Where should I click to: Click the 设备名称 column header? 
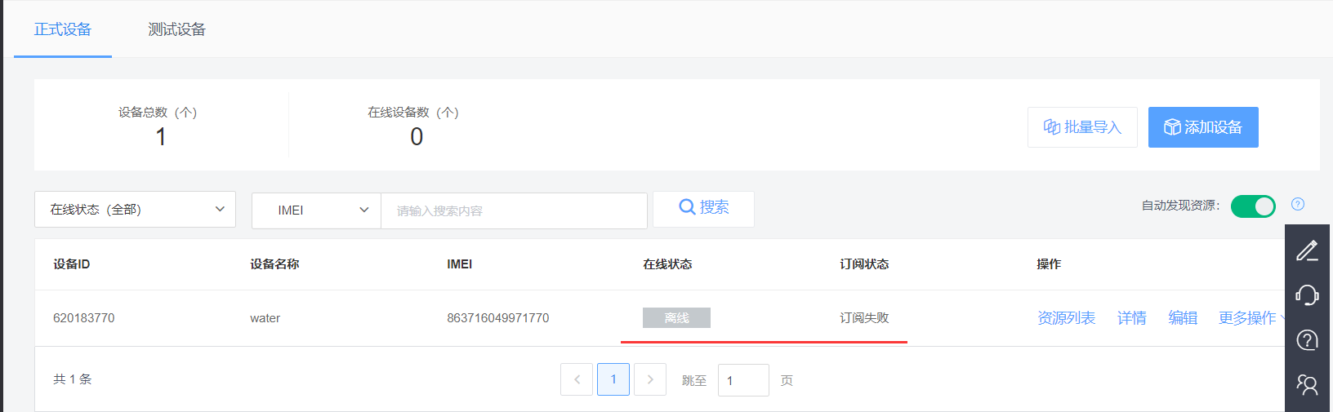[274, 264]
